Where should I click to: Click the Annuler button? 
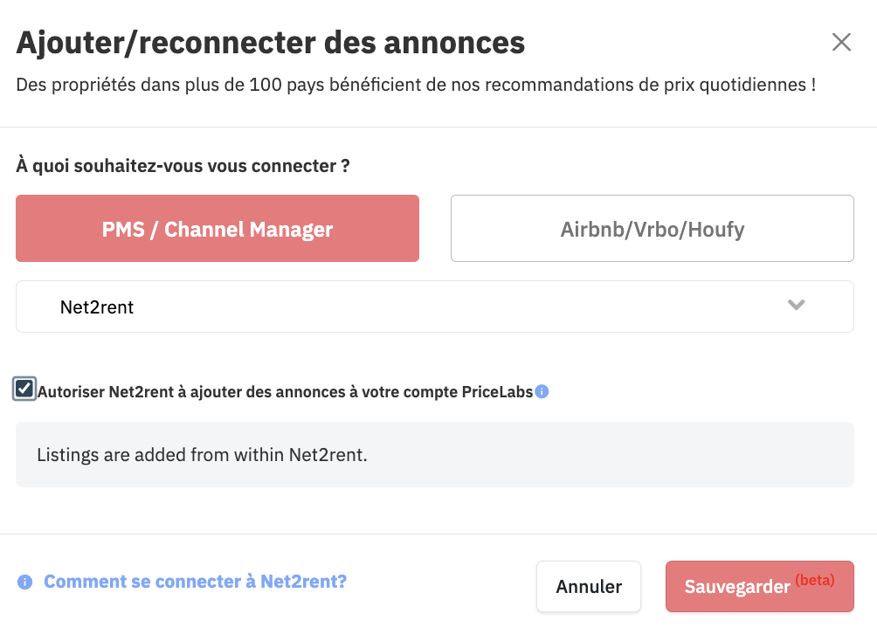[589, 587]
